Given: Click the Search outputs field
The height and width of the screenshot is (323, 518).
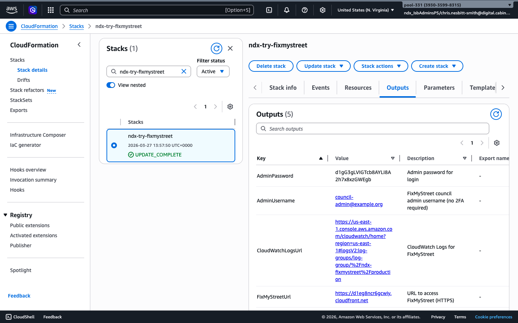Looking at the screenshot, I should pos(372,128).
